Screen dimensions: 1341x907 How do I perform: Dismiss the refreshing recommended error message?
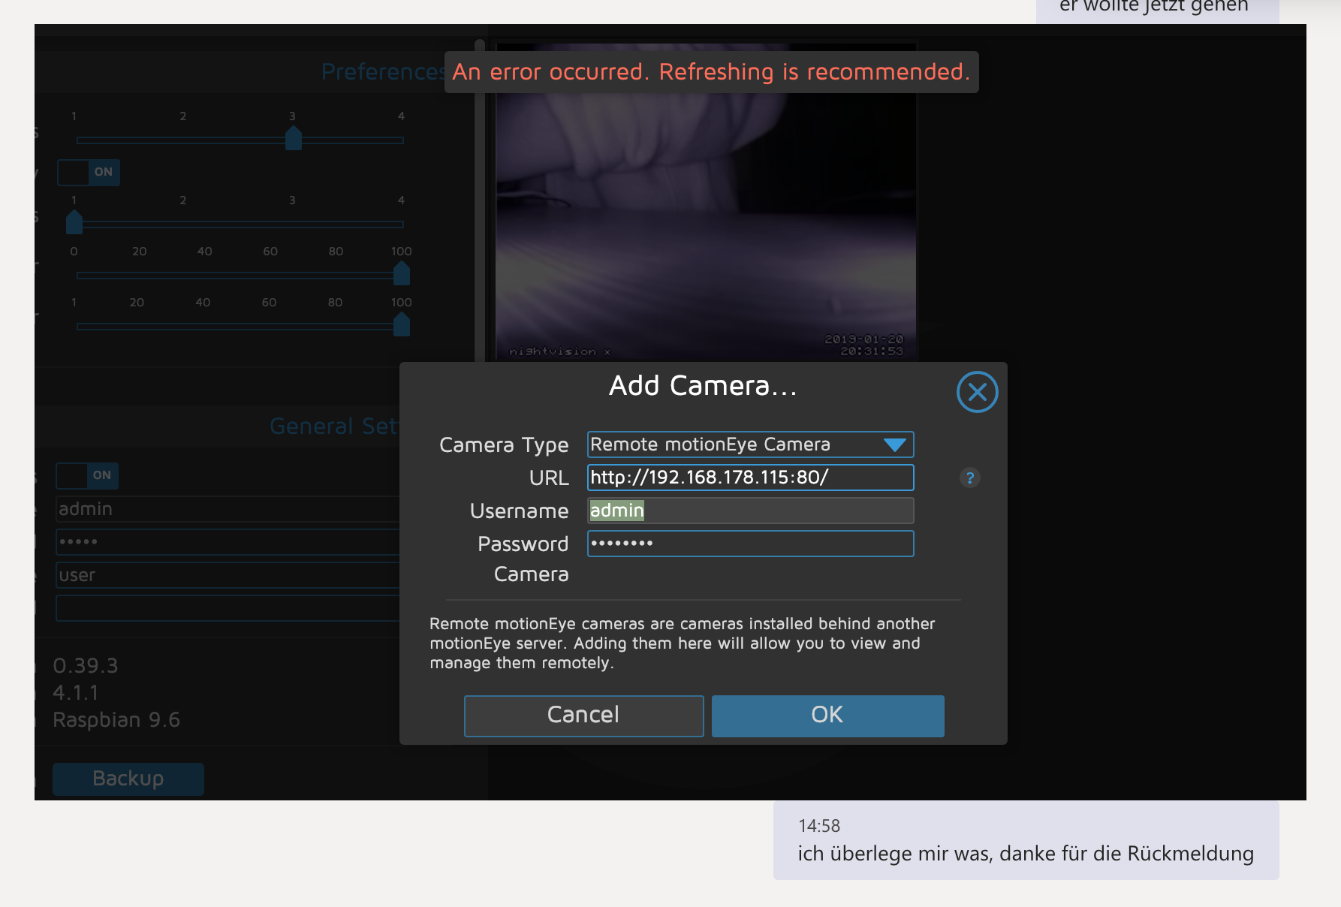click(712, 73)
